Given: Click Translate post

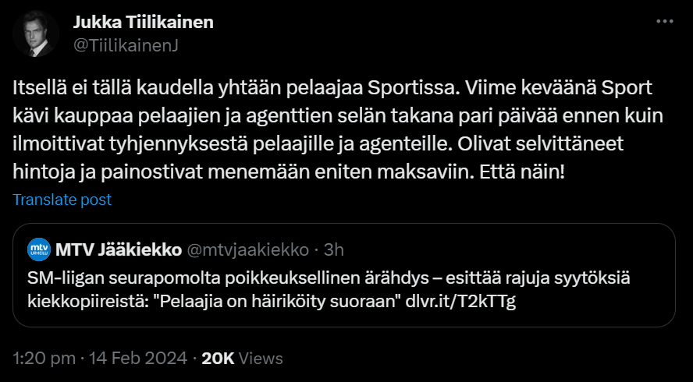Looking at the screenshot, I should coord(62,200).
